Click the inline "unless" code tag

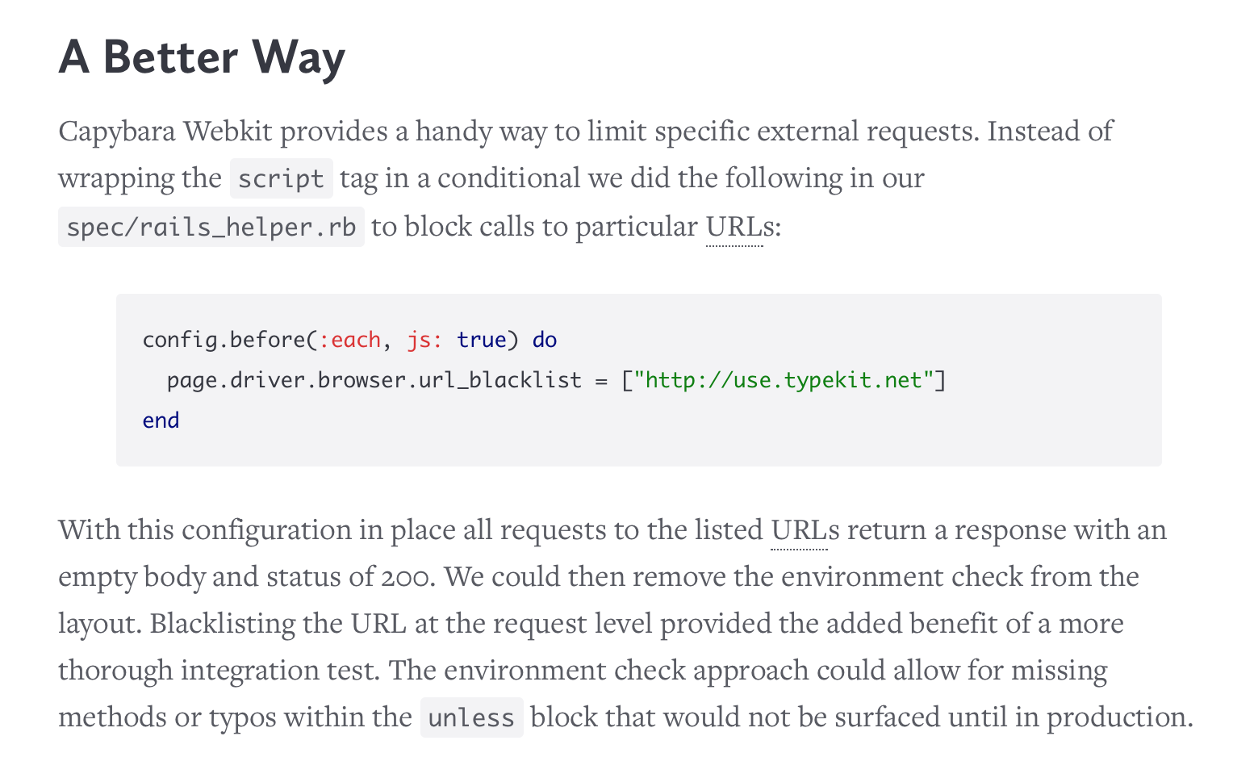coord(471,717)
